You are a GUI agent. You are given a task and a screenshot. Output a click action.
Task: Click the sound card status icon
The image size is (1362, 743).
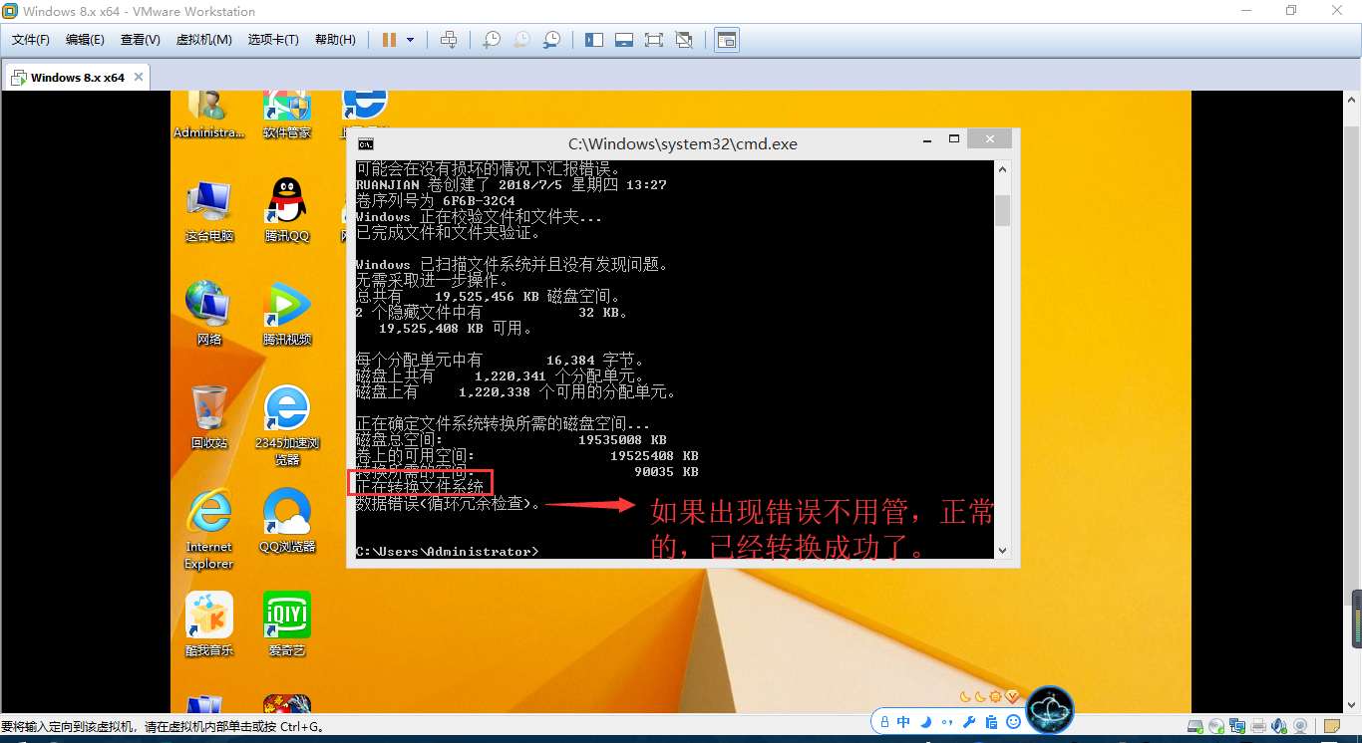tap(1280, 726)
